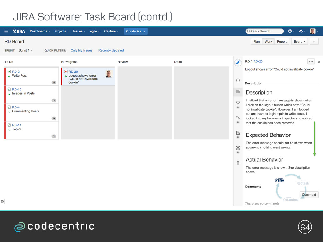Click priority arrow on RD-20 card

coord(66,76)
